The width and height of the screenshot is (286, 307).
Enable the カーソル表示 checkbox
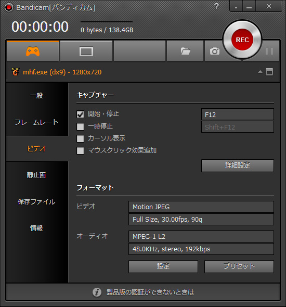pos(80,138)
